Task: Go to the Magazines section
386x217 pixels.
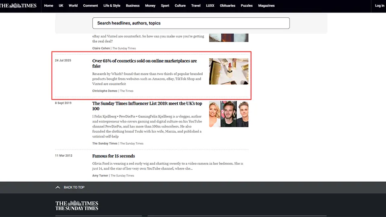Action: click(x=266, y=5)
